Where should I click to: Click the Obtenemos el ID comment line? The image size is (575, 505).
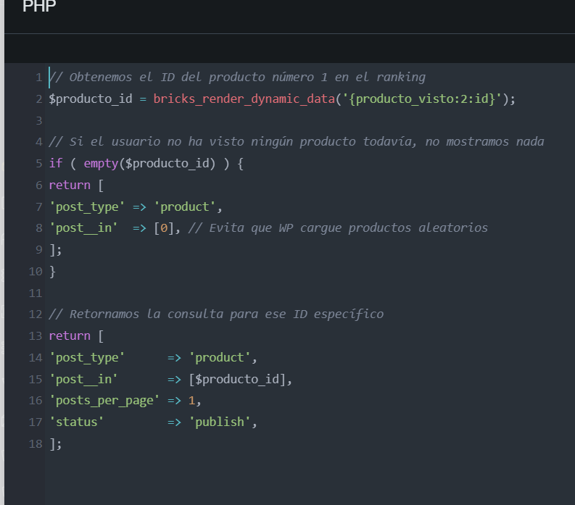coord(237,78)
